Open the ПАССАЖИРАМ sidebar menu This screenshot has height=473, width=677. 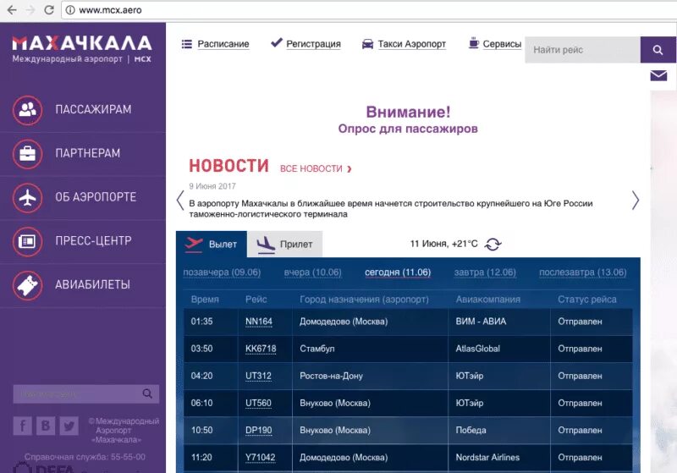[93, 110]
